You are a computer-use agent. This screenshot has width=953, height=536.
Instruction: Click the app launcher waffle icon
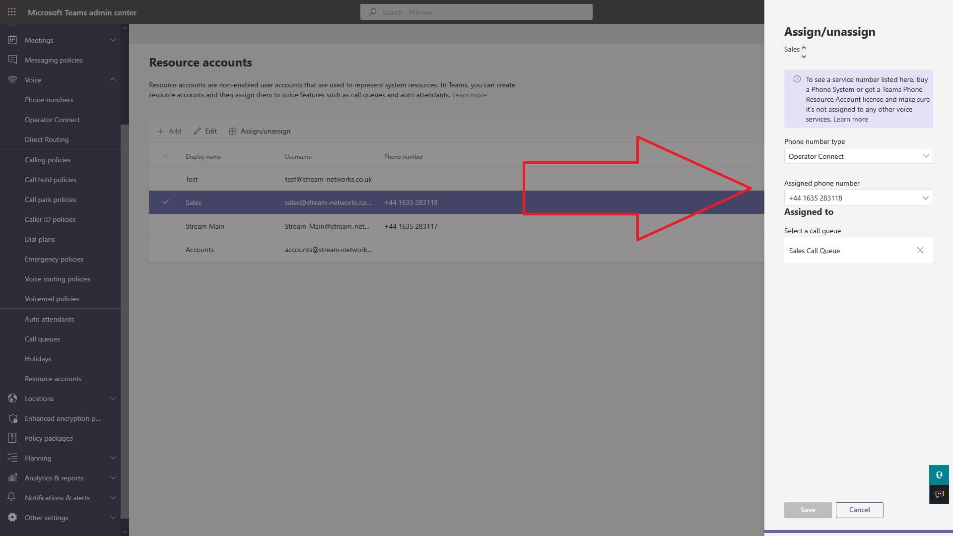(11, 12)
